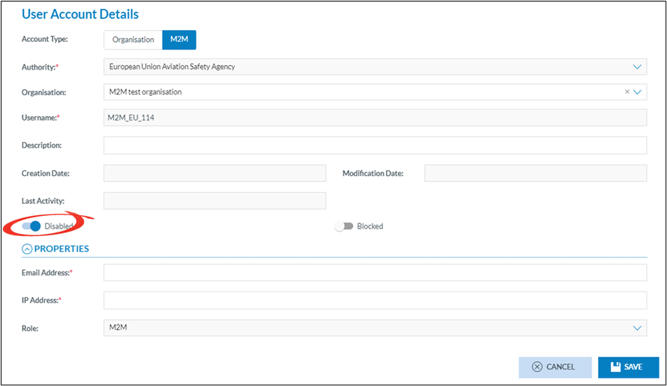Click the Modification Date field
Screen dimensions: 667x386
coord(535,173)
